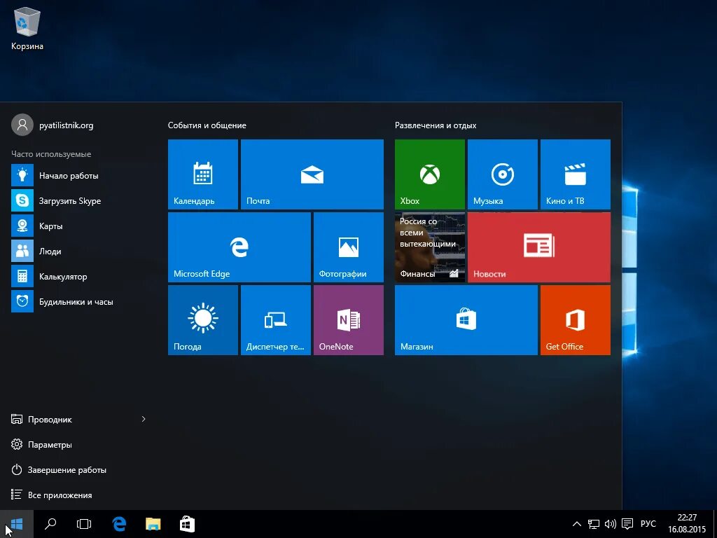Open the Calendar tile (Календарь)
This screenshot has height=538, width=717.
202,174
